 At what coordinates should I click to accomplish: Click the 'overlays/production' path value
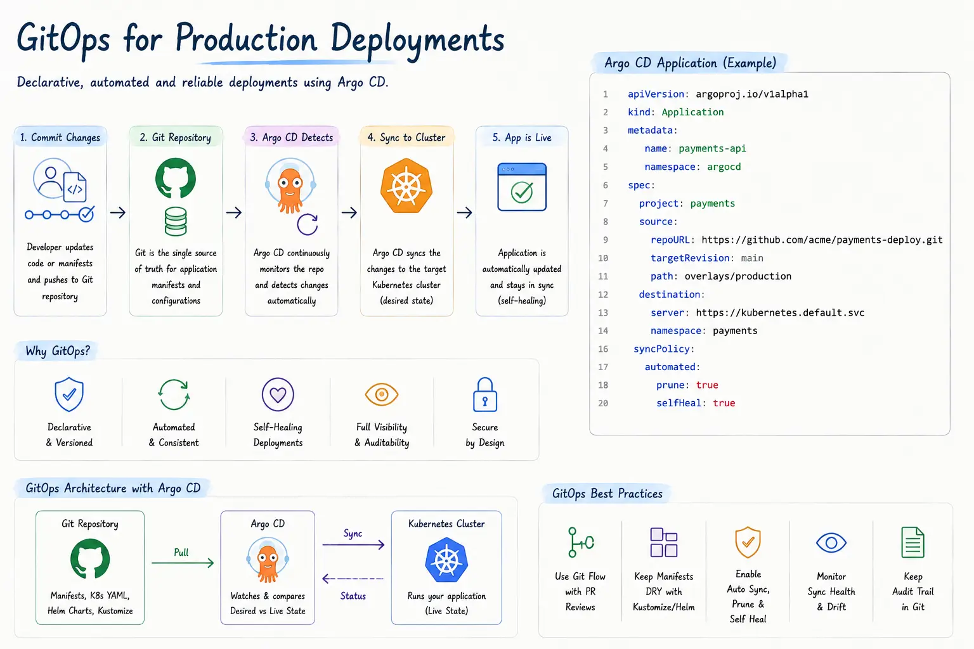tap(737, 276)
